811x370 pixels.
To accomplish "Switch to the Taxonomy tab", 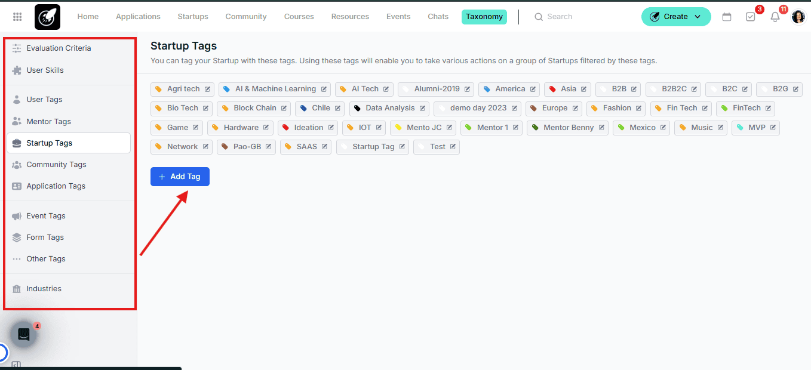I will (x=484, y=17).
